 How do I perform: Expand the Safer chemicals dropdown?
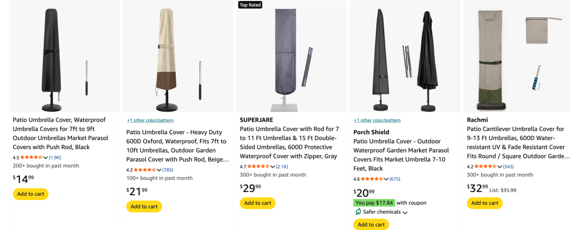tap(405, 213)
